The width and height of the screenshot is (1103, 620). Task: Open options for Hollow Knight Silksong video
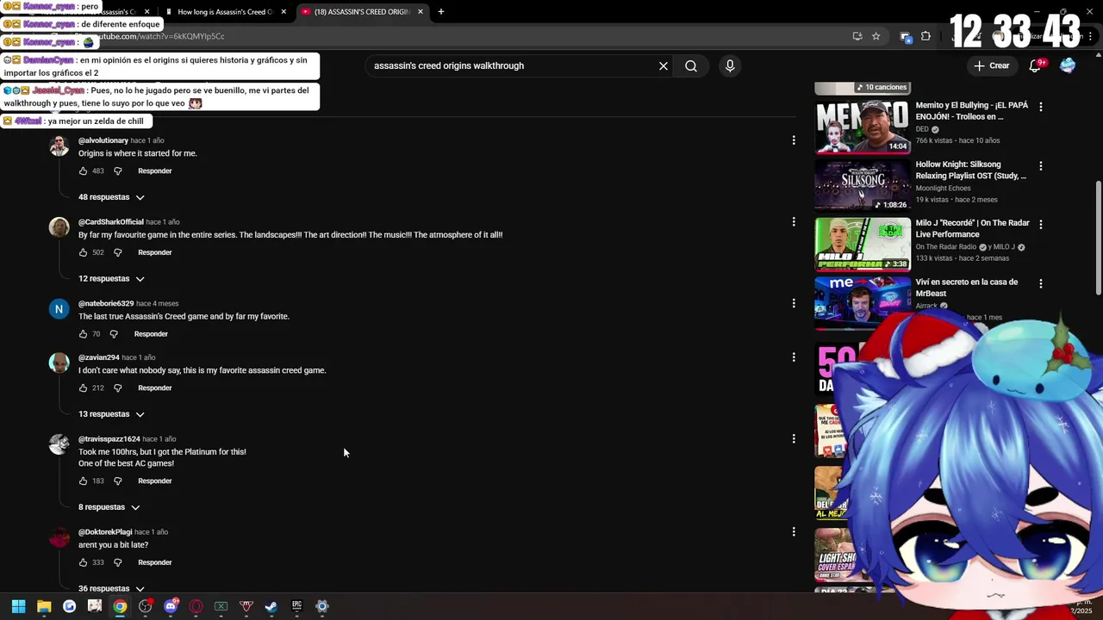click(1041, 166)
